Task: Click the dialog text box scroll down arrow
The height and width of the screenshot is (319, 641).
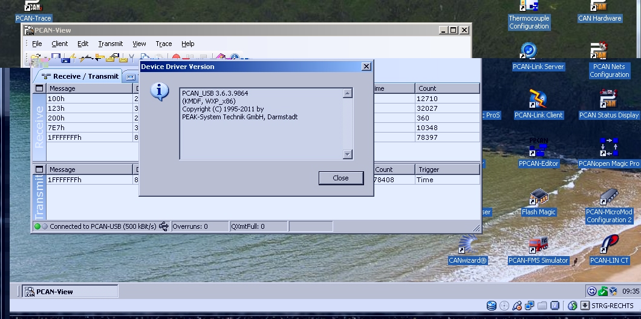Action: (348, 154)
